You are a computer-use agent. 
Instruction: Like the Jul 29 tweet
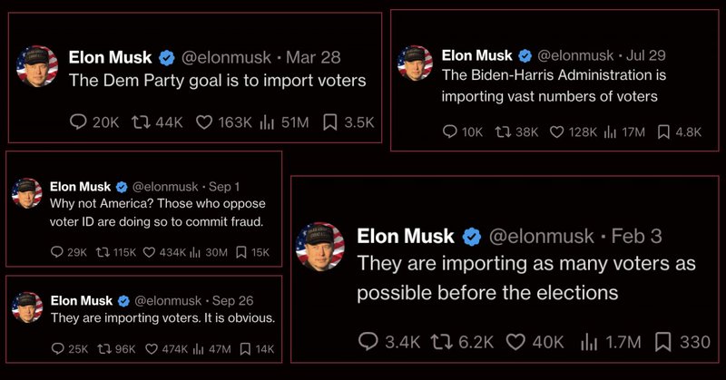(x=560, y=132)
